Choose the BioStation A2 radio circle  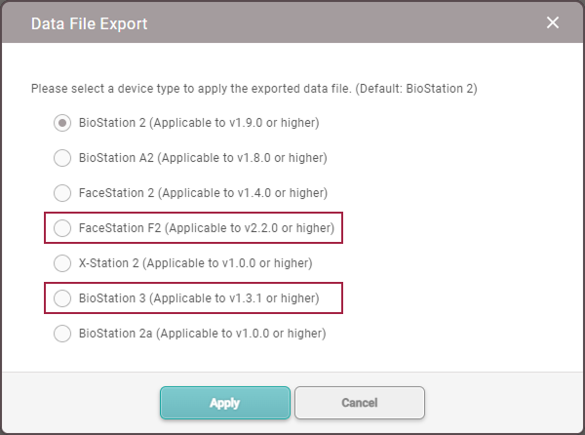click(x=62, y=158)
